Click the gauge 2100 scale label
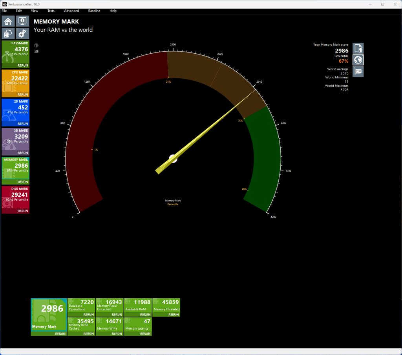This screenshot has height=355, width=402. click(173, 45)
